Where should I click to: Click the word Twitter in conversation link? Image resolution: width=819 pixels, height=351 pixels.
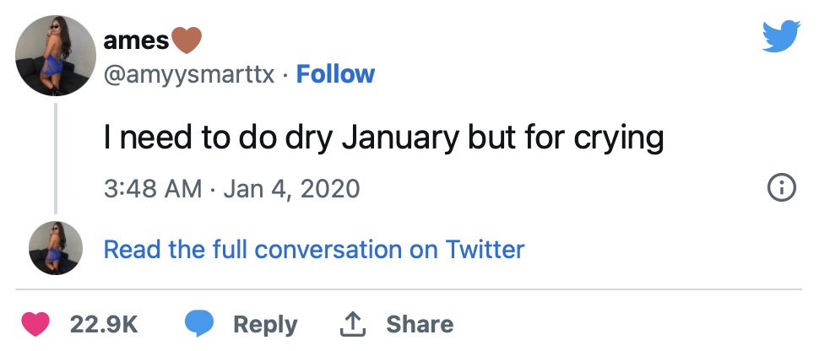[485, 249]
